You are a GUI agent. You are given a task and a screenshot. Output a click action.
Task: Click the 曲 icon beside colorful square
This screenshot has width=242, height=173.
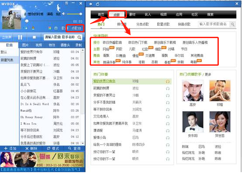(x=56, y=28)
